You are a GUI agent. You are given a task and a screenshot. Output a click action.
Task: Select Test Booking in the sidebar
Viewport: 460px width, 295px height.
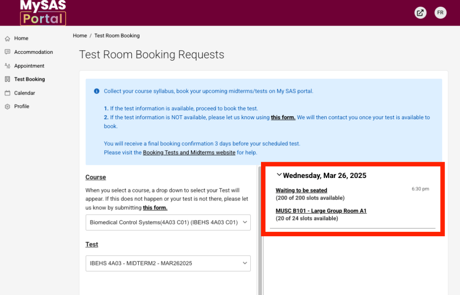[x=30, y=79]
